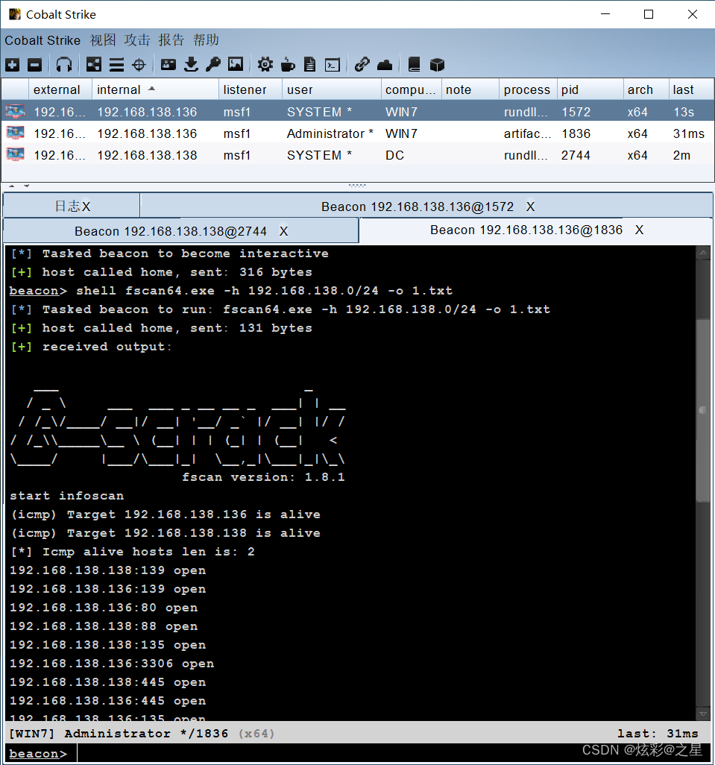Click the split pane divider collapse-down arrow
715x765 pixels.
pos(26,186)
